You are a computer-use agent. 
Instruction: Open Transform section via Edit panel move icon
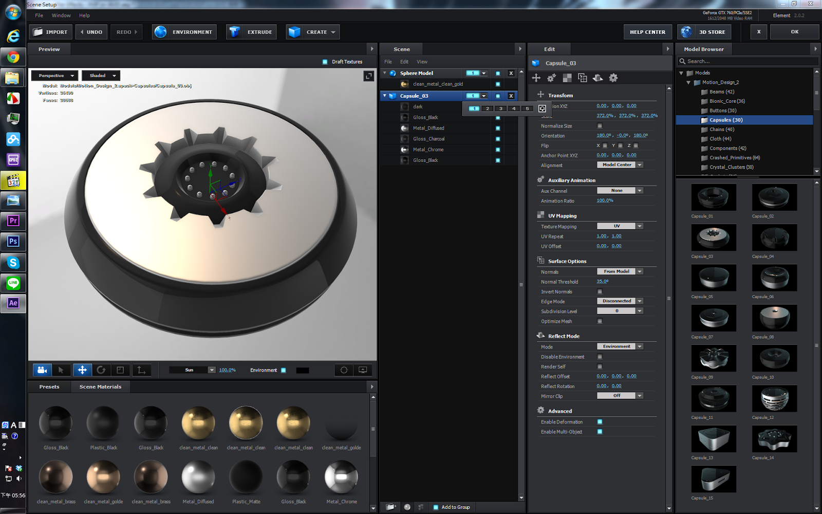point(536,78)
